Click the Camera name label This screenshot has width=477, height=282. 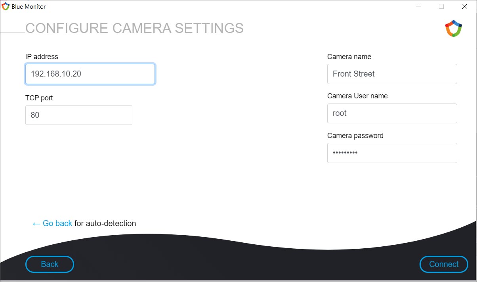point(349,57)
